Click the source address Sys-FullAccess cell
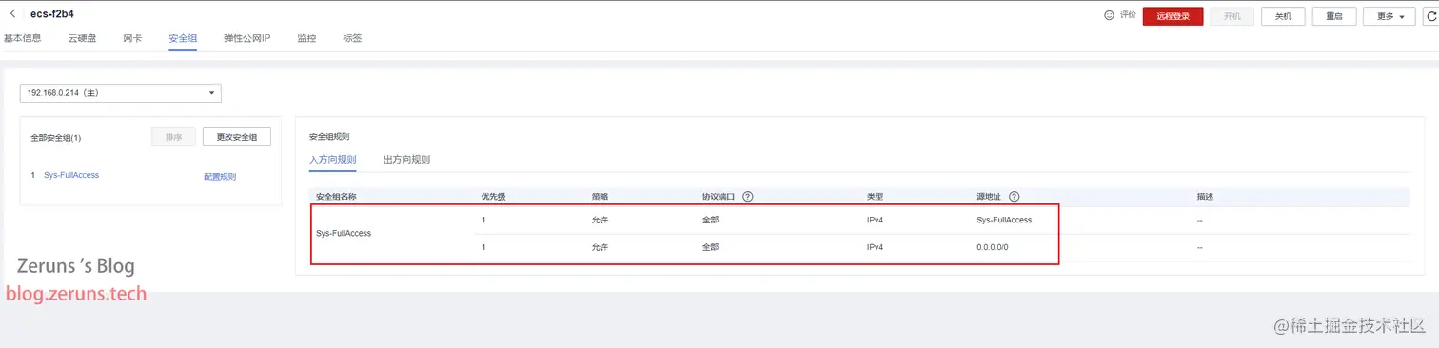The width and height of the screenshot is (1439, 348). pyautogui.click(x=1004, y=220)
